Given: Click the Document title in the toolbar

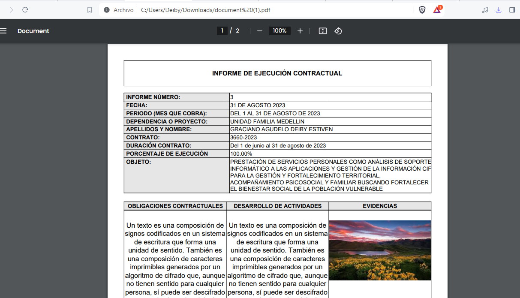Looking at the screenshot, I should [x=33, y=31].
